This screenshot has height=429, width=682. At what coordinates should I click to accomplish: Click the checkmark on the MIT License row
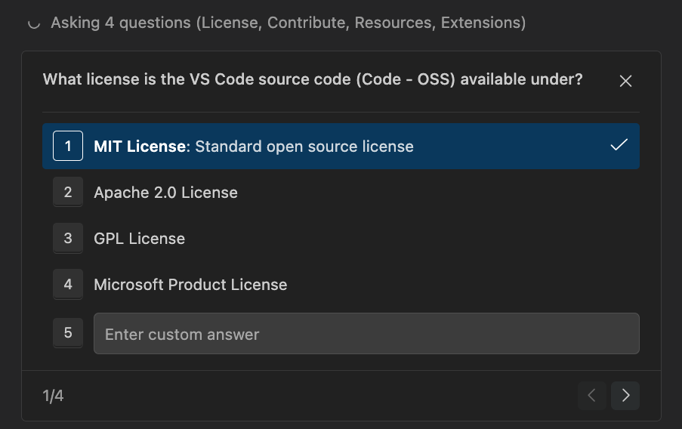[x=619, y=145]
